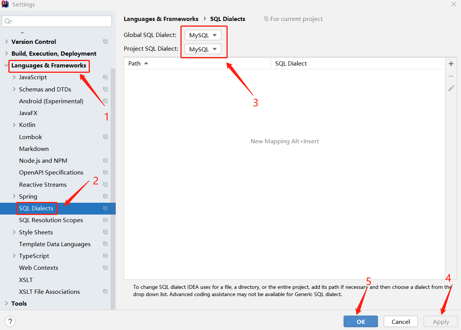Image resolution: width=461 pixels, height=330 pixels.
Task: Select Android (Experimental) settings page
Action: [x=51, y=101]
